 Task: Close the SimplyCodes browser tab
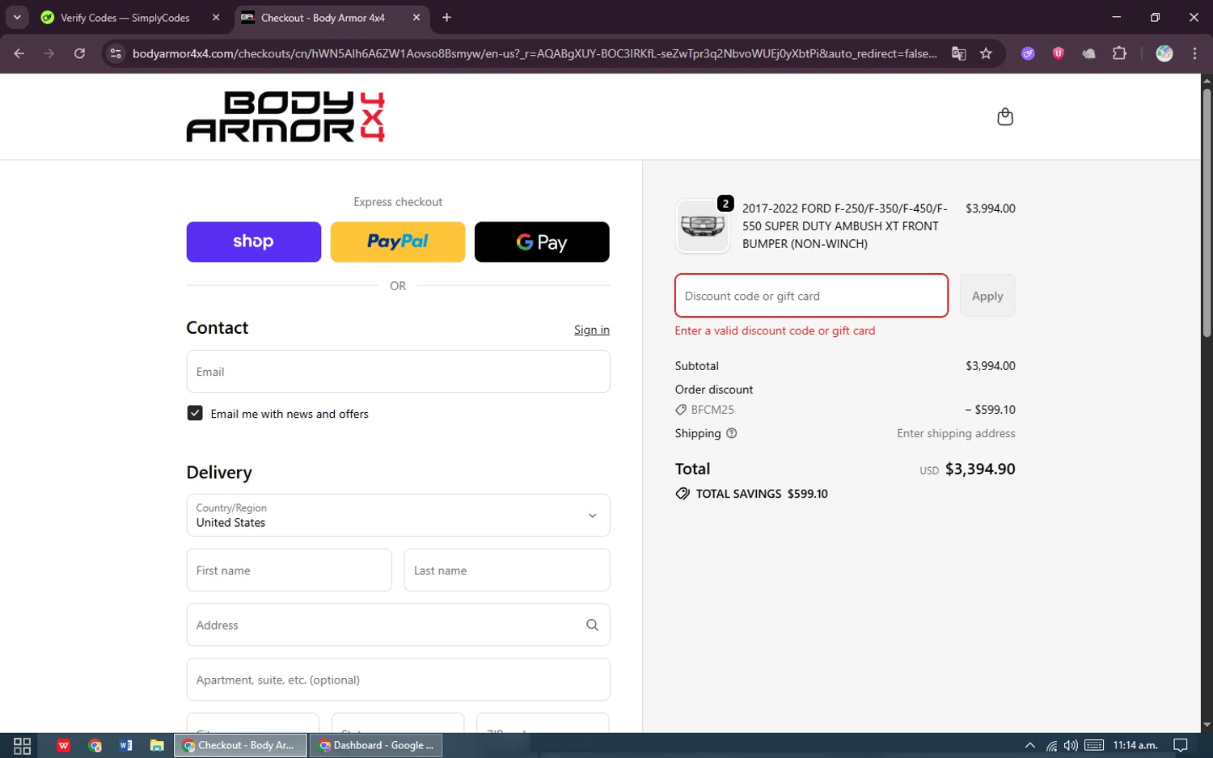point(216,18)
